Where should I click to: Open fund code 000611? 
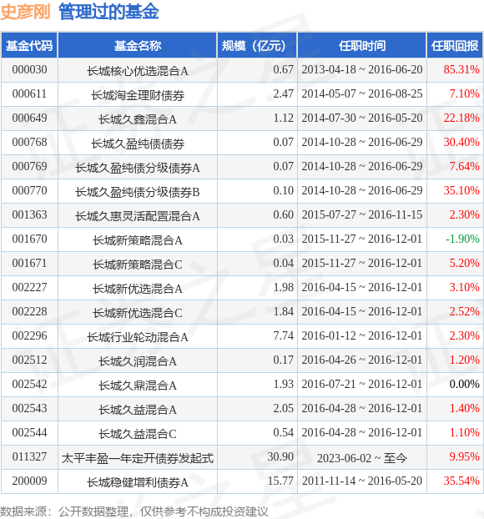[x=29, y=94]
